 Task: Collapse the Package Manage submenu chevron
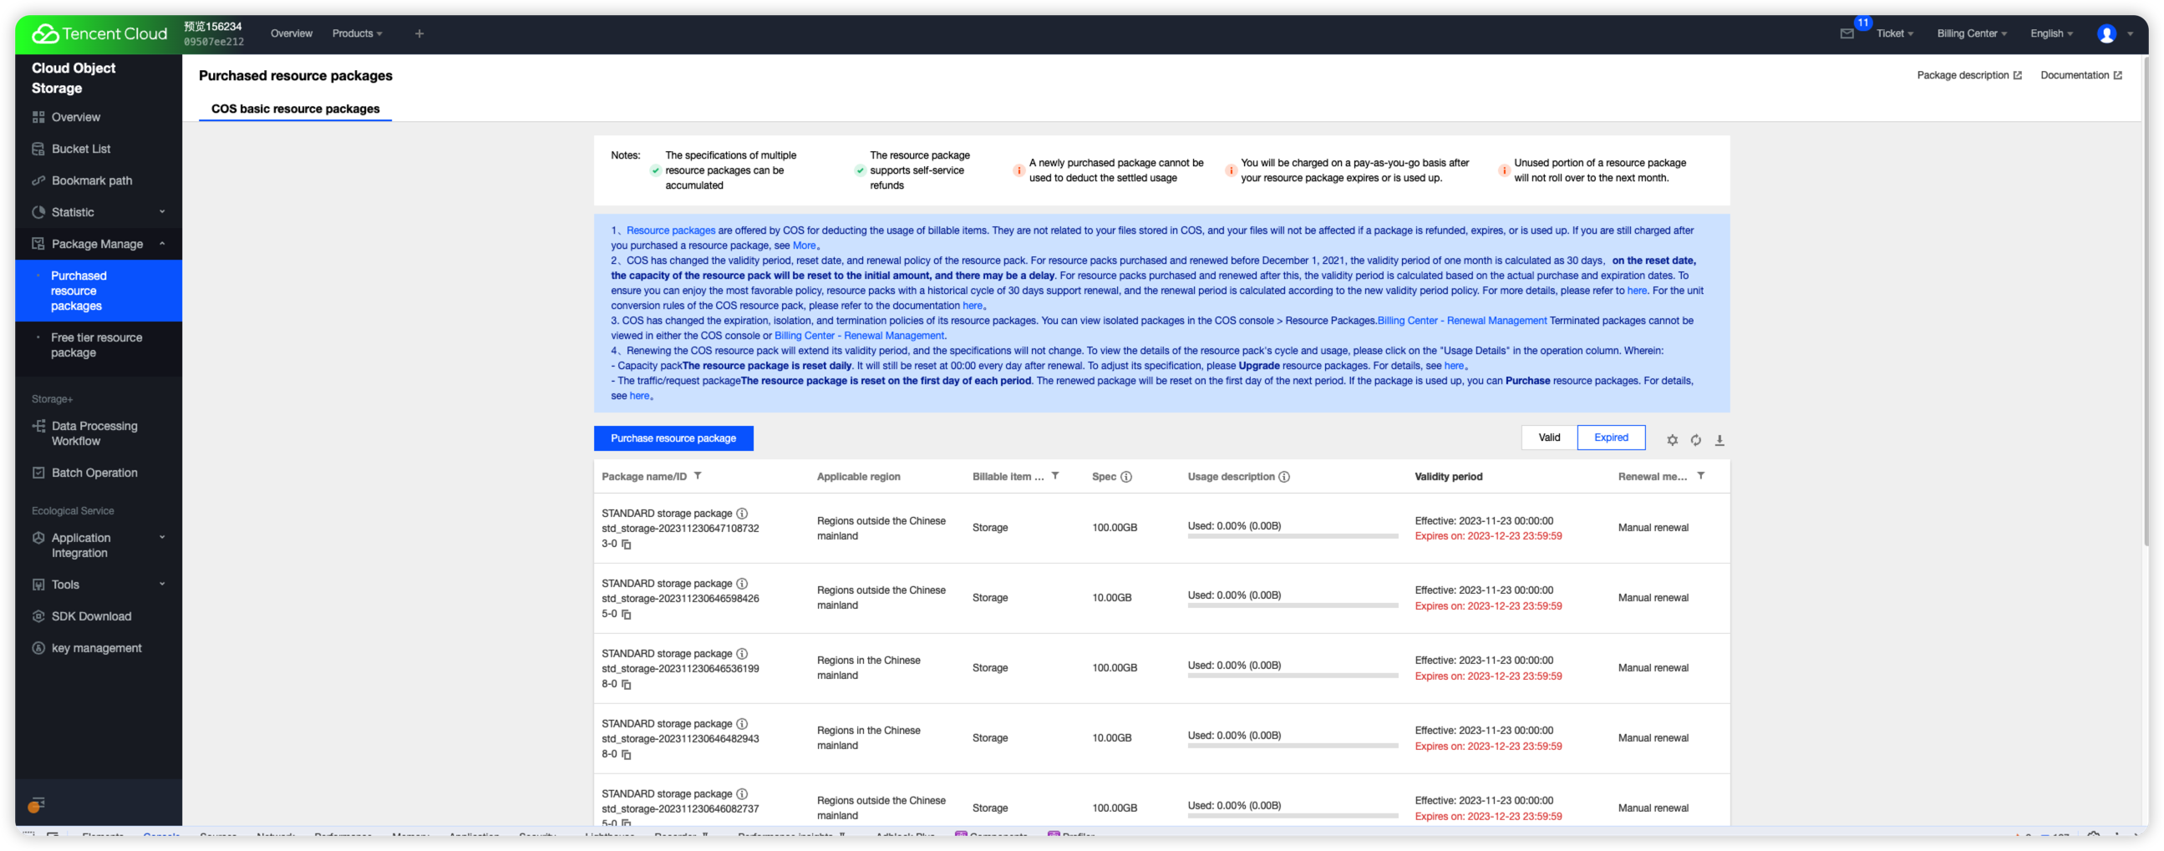point(162,244)
